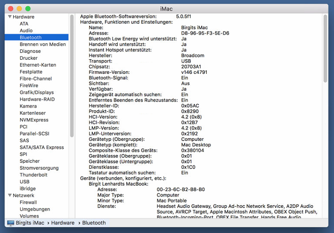Viewport: 334px width, 233px height.
Task: Select SAS in the sidebar
Action: pyautogui.click(x=24, y=140)
